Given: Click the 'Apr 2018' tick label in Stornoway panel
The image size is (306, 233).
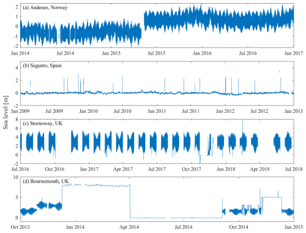Looking at the screenshot, I should pos(259,169).
